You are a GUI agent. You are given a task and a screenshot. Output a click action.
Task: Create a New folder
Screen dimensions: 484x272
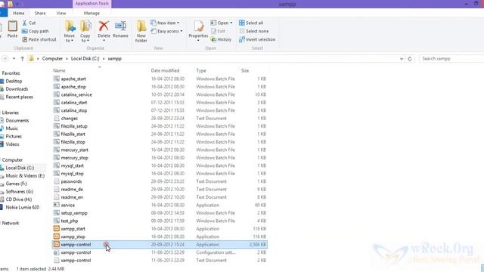click(x=141, y=32)
